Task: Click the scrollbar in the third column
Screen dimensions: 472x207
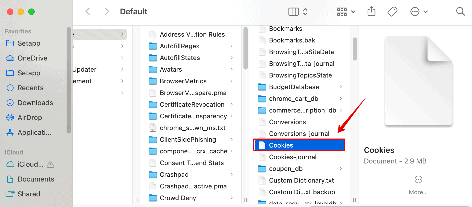Action: tap(355, 49)
